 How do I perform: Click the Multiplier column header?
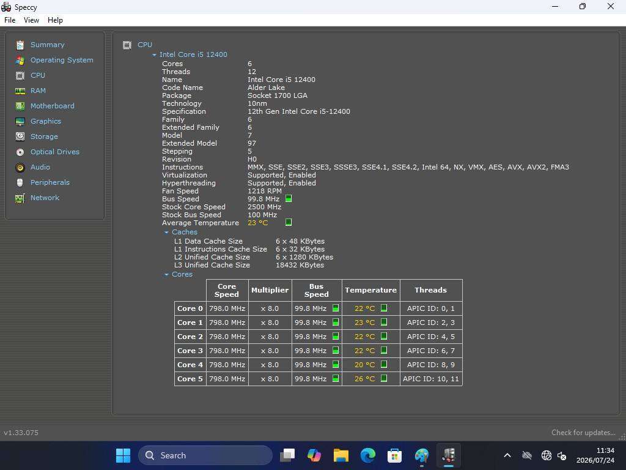pos(270,290)
